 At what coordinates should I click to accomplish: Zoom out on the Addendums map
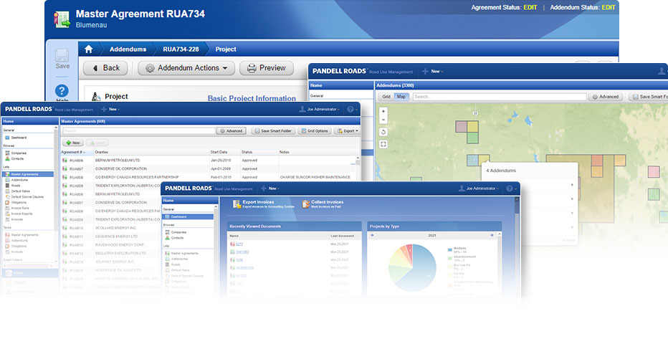(x=383, y=120)
